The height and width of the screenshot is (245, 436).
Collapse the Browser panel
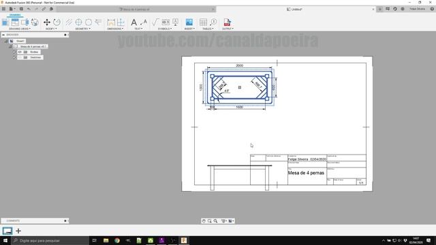pyautogui.click(x=3, y=35)
